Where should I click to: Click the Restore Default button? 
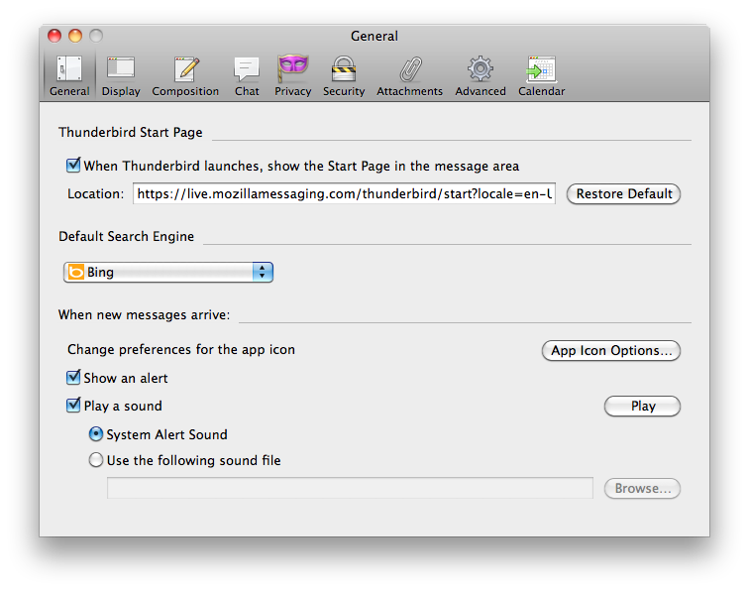pyautogui.click(x=624, y=194)
